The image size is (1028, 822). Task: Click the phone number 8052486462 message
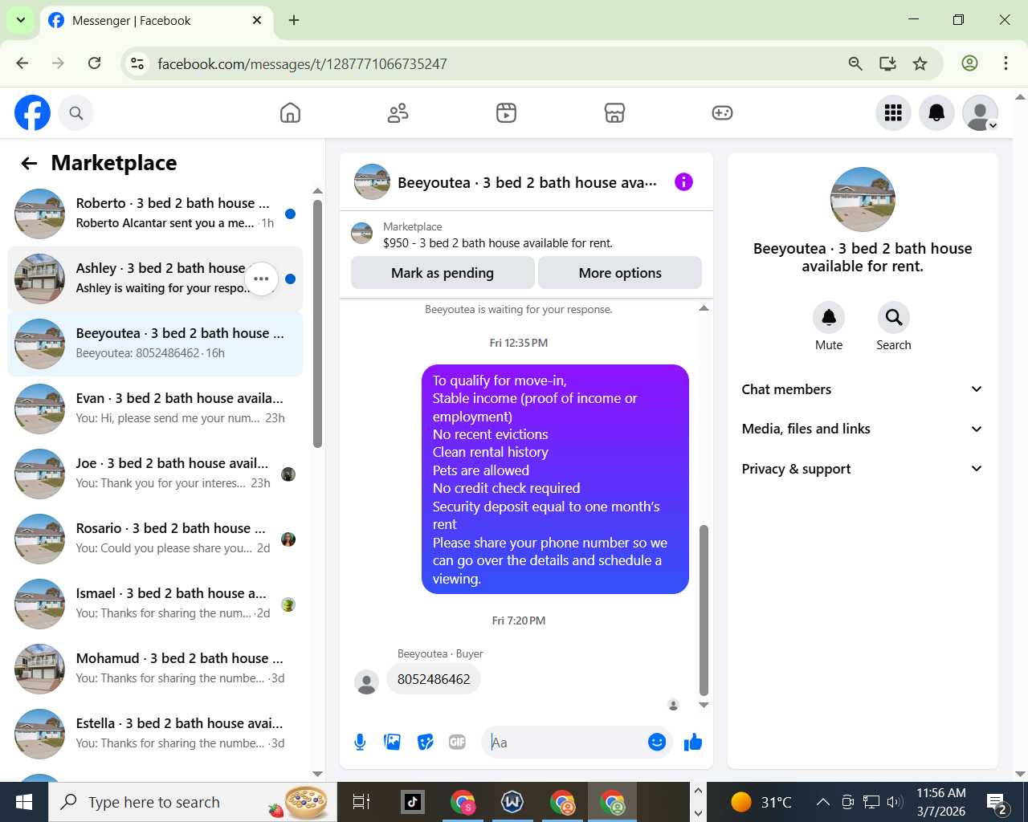pos(434,679)
